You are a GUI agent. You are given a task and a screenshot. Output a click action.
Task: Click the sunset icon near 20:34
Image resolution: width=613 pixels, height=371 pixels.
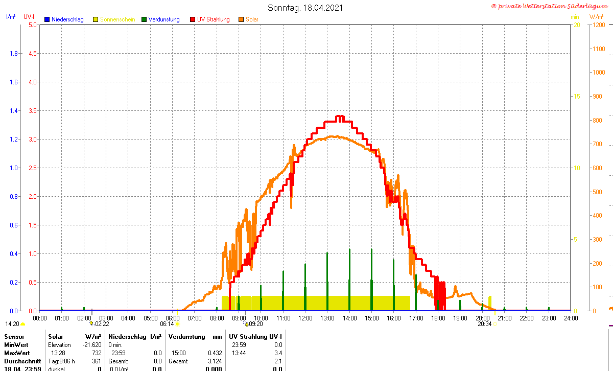[x=494, y=324]
